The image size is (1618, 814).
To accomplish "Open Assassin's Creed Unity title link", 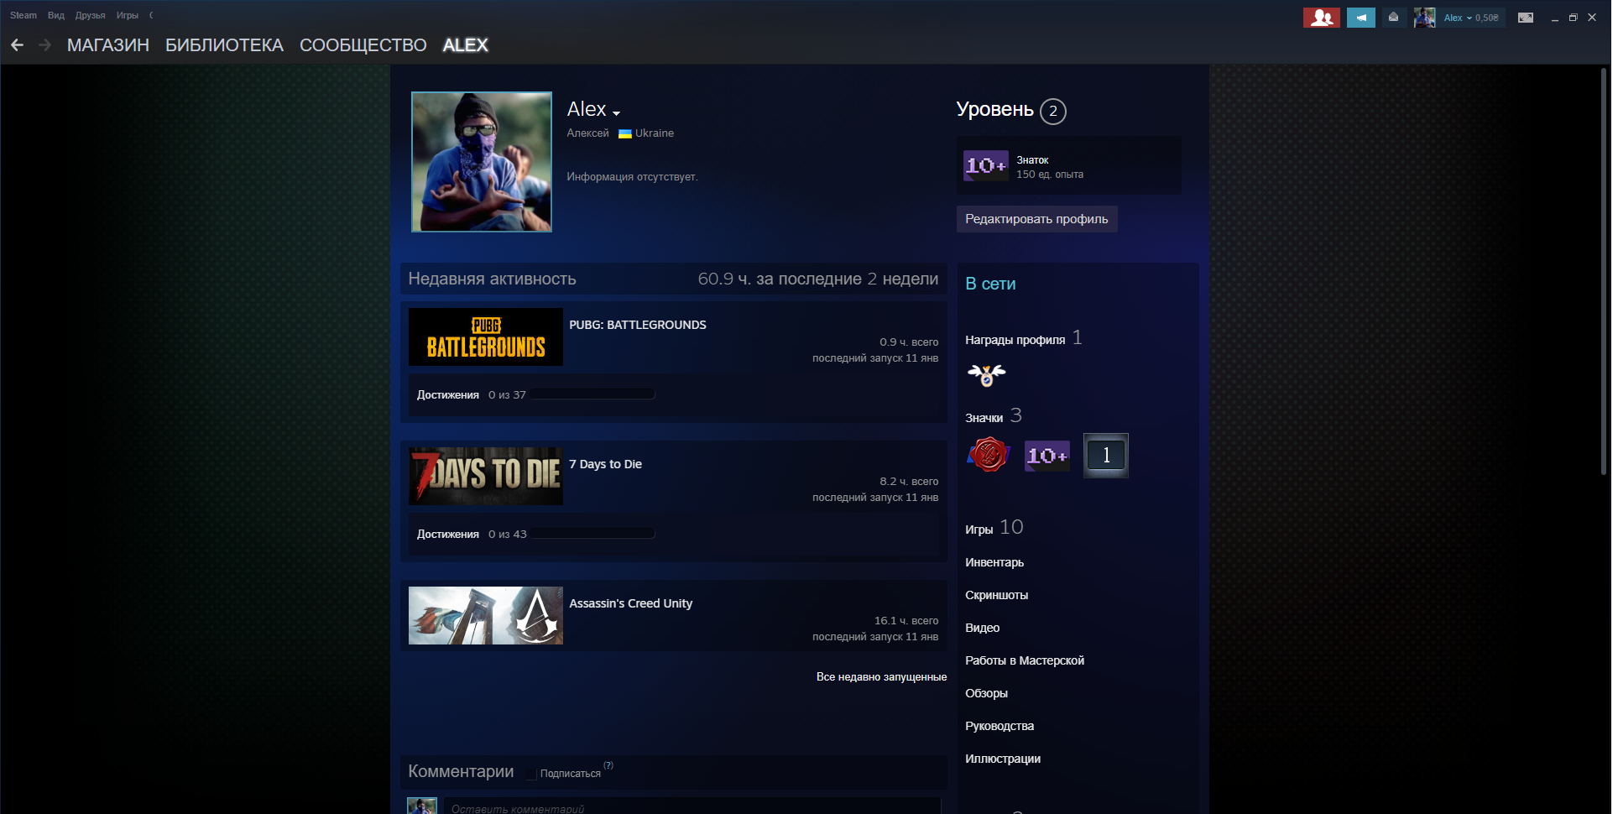I will [630, 603].
